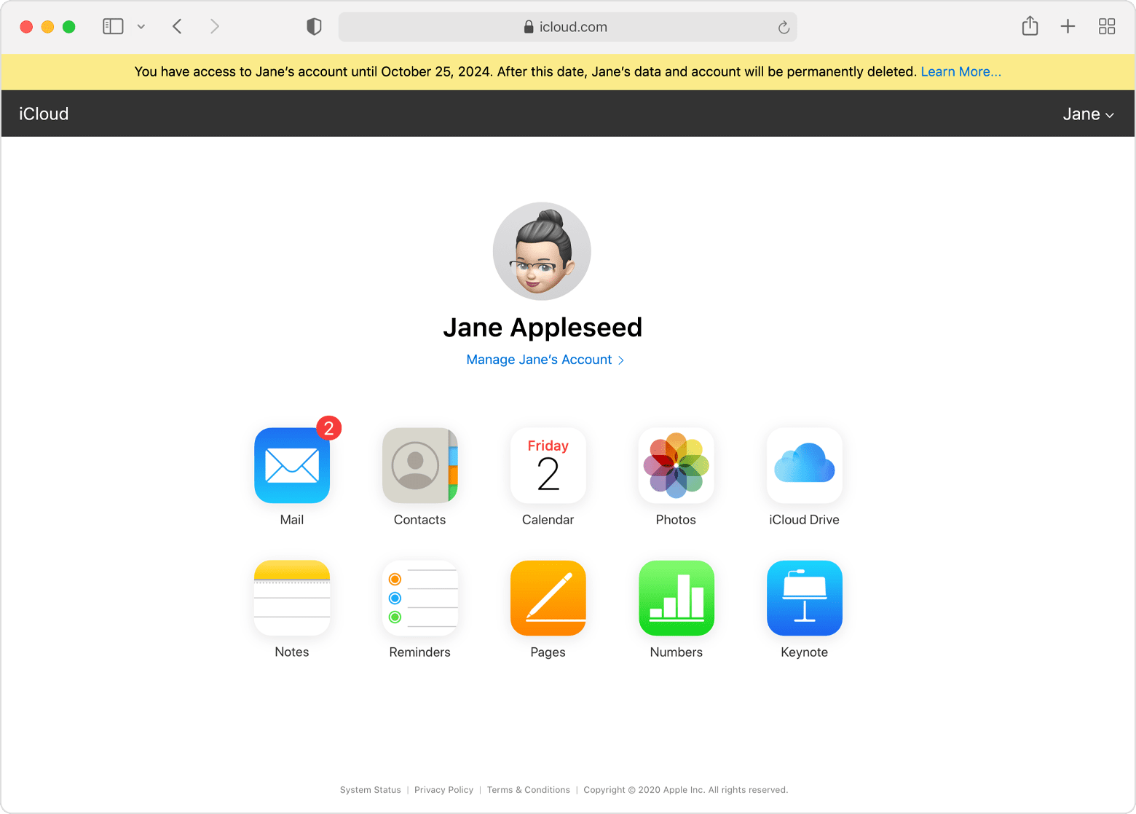
Task: Open the Privacy Policy link
Action: (x=443, y=790)
